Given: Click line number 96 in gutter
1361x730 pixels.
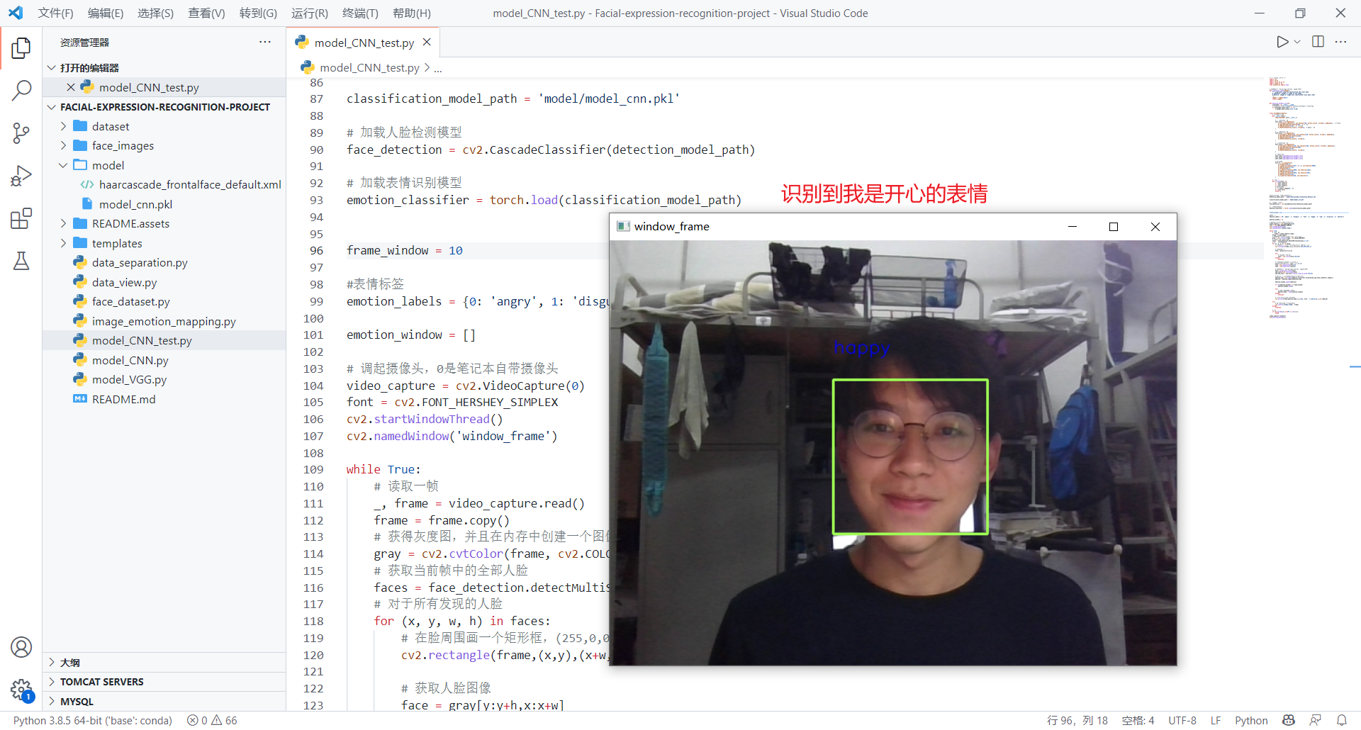Looking at the screenshot, I should (x=316, y=250).
